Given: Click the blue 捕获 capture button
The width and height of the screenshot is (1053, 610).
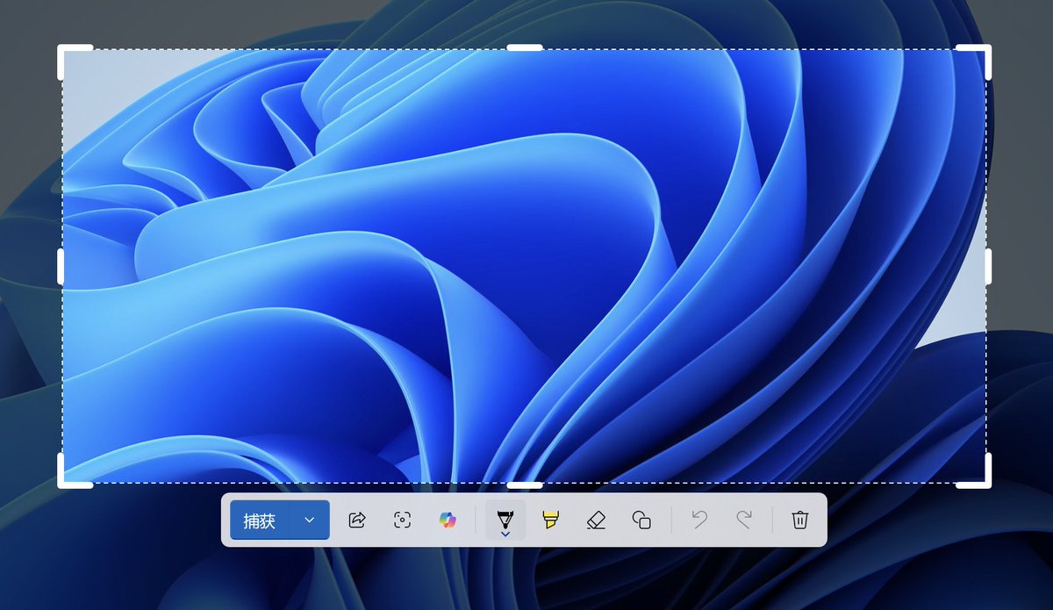Looking at the screenshot, I should click(x=260, y=520).
